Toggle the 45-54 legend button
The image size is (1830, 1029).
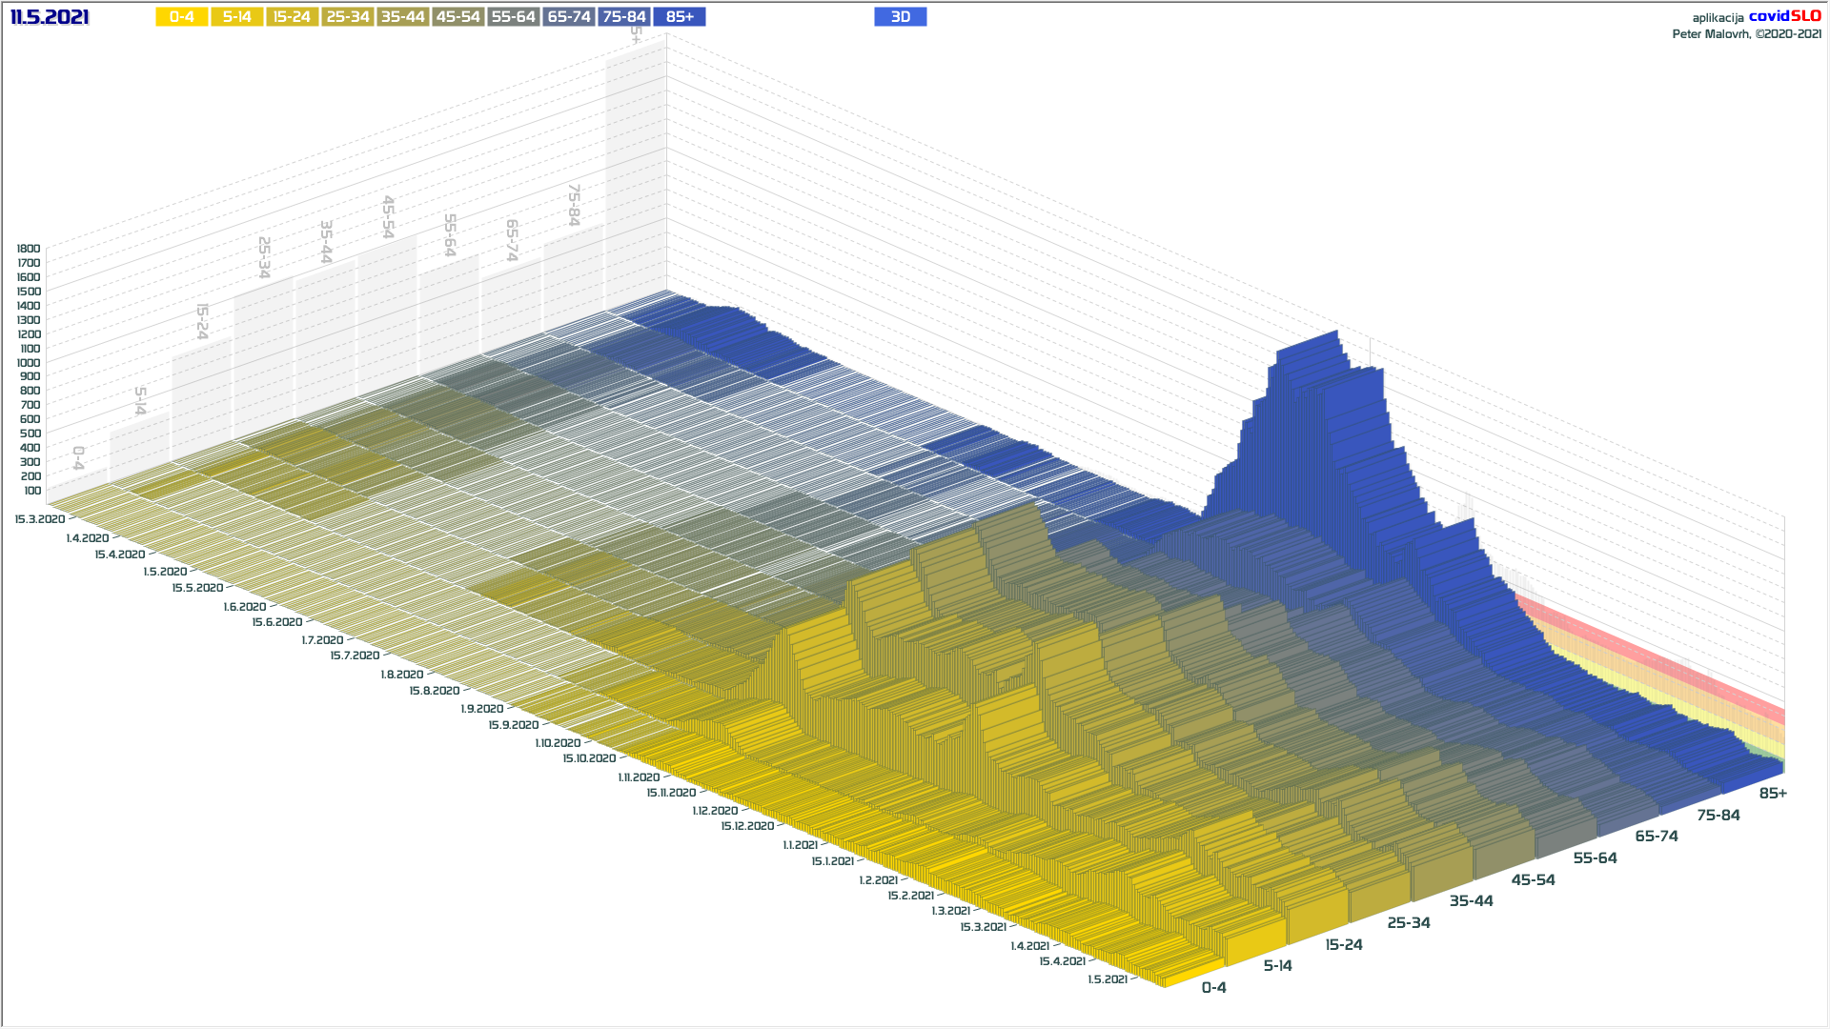[x=457, y=17]
